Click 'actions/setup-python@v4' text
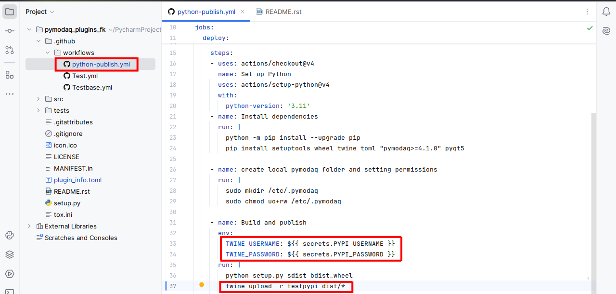The height and width of the screenshot is (294, 616). click(285, 85)
